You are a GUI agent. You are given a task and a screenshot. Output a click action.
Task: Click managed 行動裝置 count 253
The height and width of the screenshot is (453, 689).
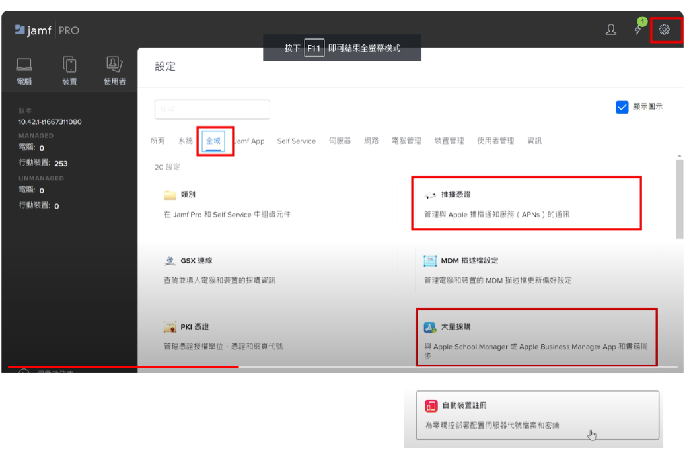click(61, 164)
